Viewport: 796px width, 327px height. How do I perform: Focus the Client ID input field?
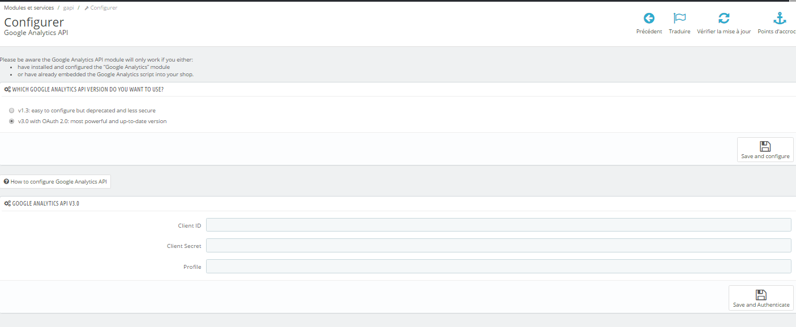click(x=498, y=225)
